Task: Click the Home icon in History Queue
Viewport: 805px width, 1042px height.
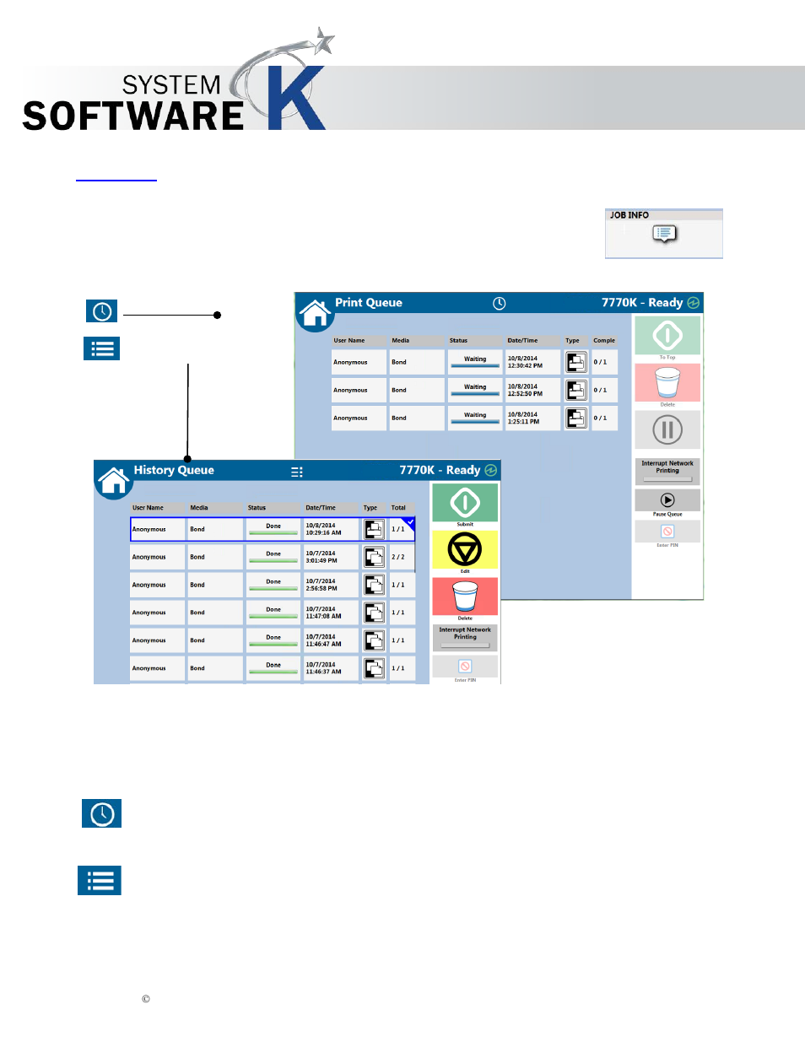Action: (x=113, y=481)
